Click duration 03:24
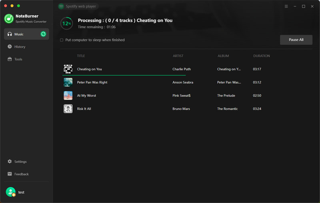Viewport: 320px width, 203px height. pos(257,109)
